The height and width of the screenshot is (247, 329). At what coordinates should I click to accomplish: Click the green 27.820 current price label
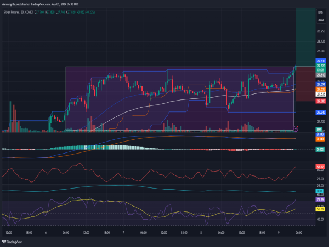(321, 66)
